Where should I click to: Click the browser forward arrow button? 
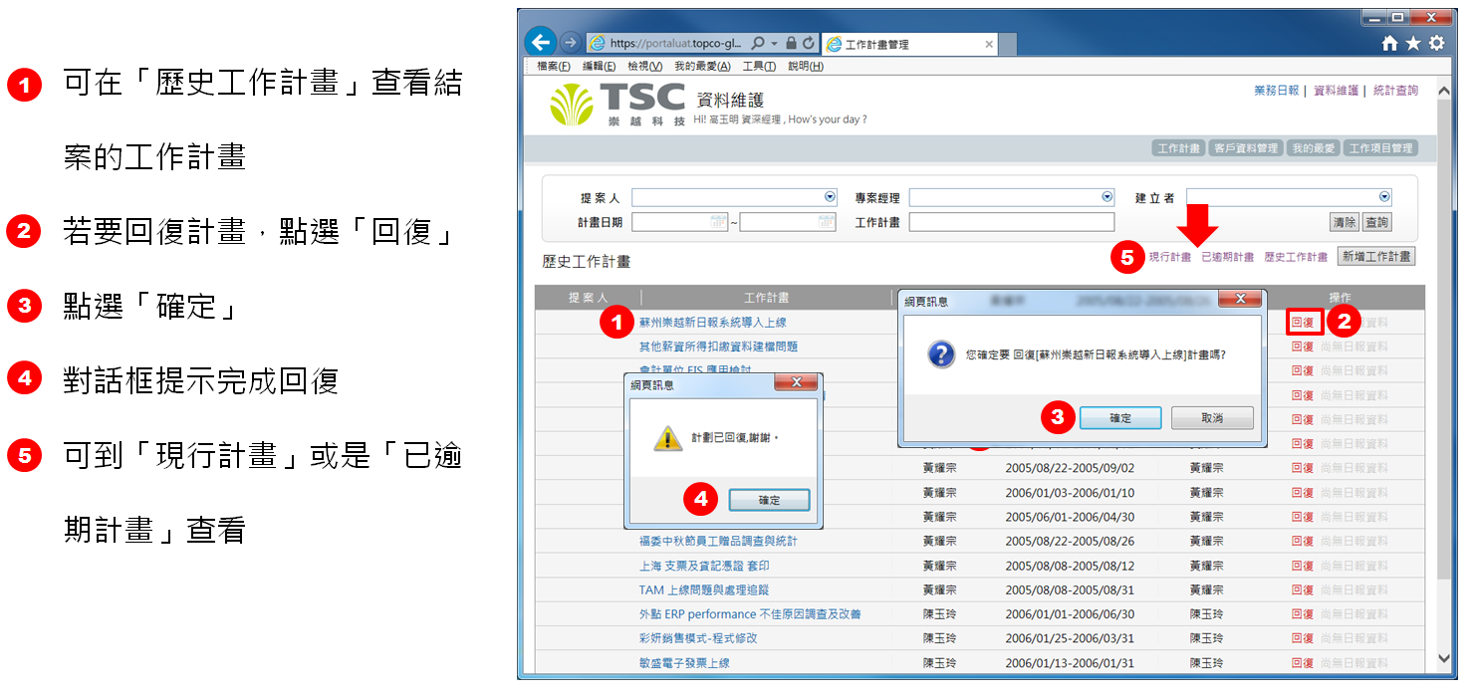[x=570, y=43]
